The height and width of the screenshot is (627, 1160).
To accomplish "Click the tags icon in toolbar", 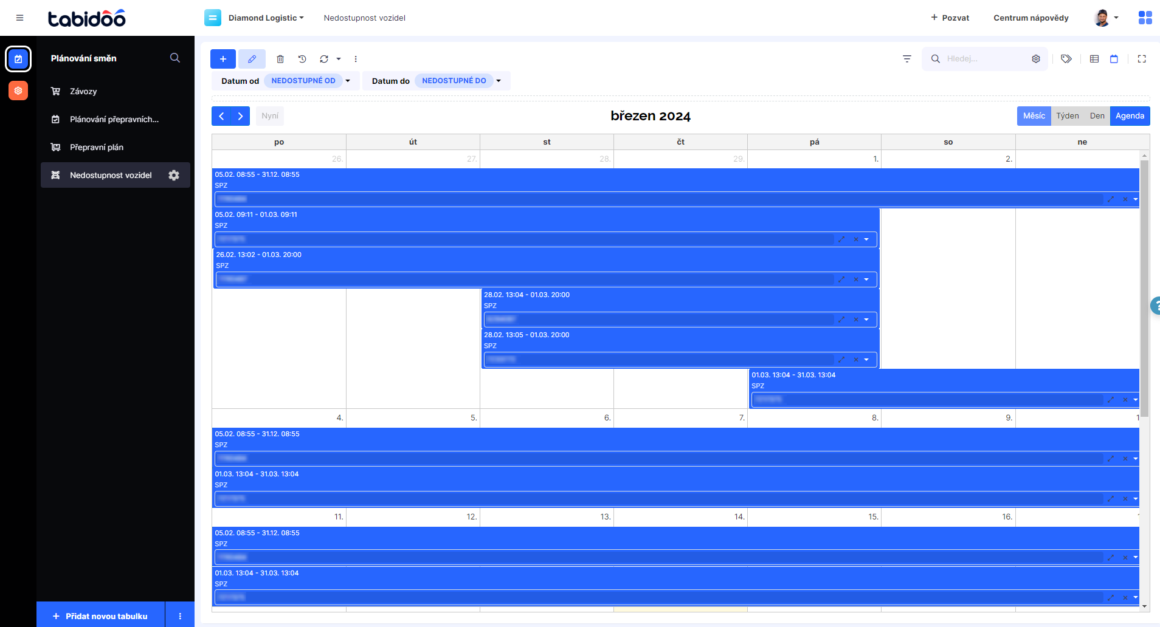I will 1066,59.
